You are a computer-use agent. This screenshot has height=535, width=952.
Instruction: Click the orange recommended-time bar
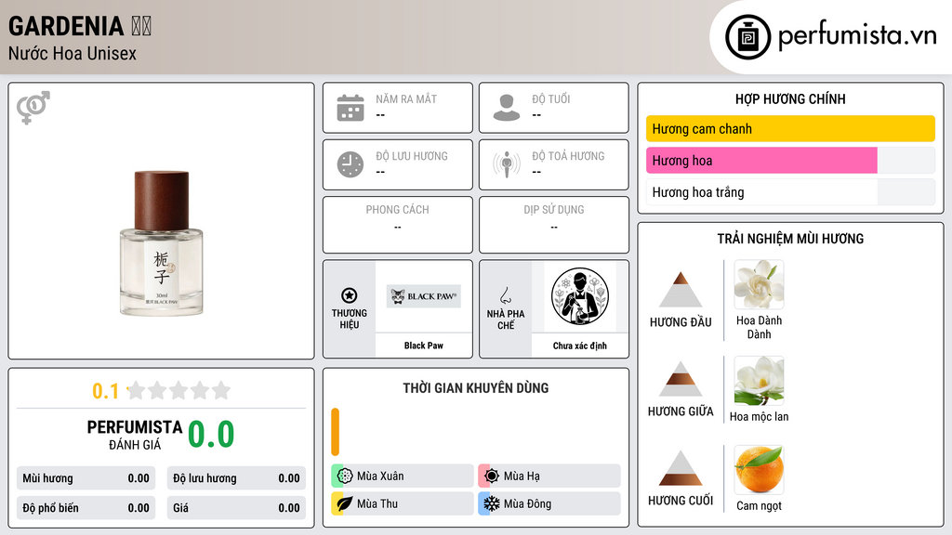click(335, 432)
